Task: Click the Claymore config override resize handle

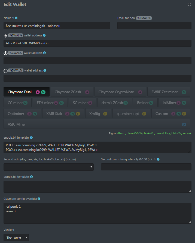Action: tap(190, 222)
